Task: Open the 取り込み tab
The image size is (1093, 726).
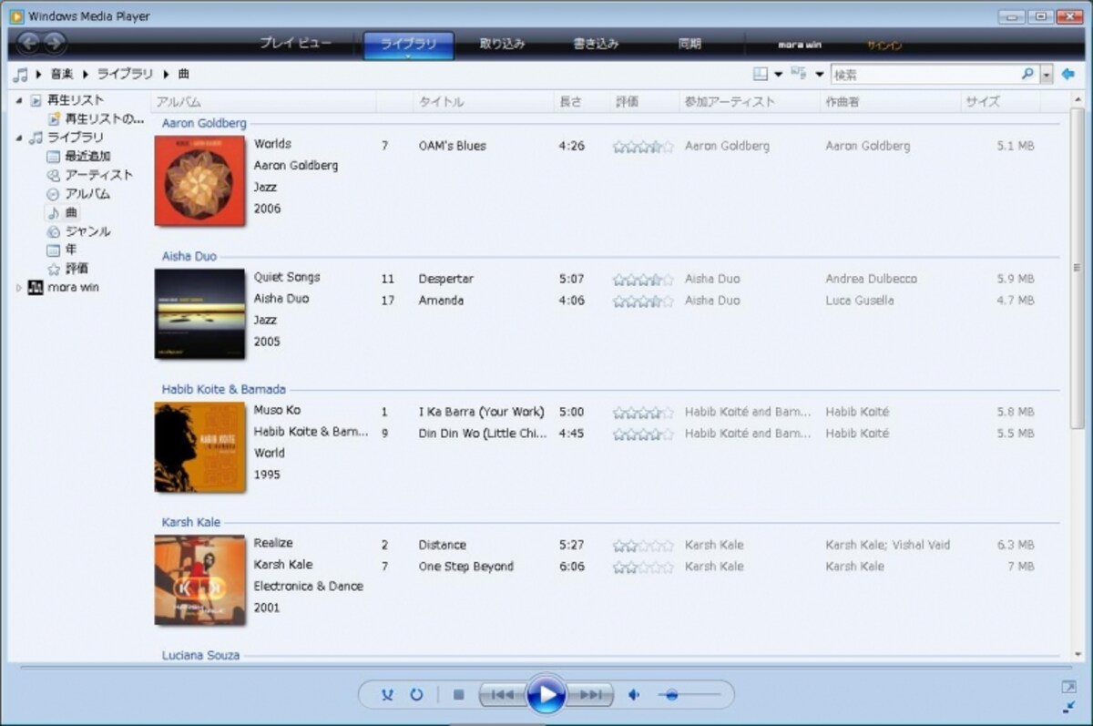Action: [502, 44]
